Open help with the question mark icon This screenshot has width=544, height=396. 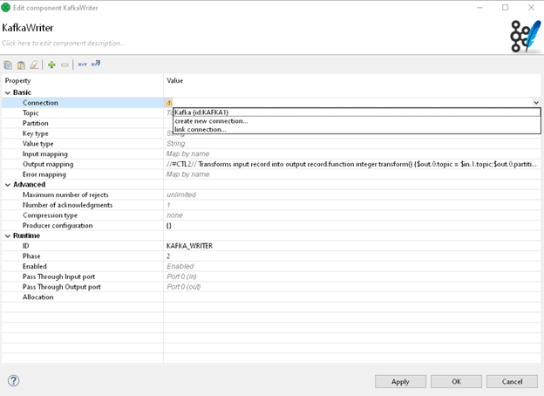(14, 380)
